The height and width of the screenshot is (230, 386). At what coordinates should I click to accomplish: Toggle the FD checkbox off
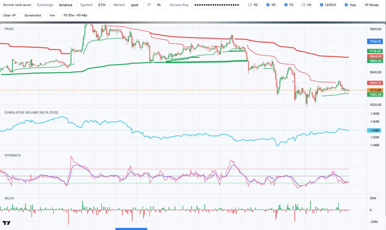[x=286, y=5]
